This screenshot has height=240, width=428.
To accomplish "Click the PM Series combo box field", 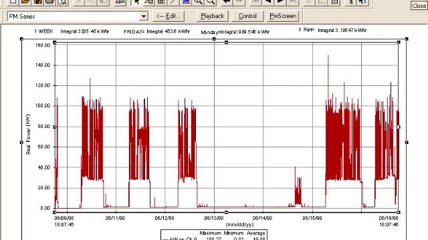I will point(78,16).
